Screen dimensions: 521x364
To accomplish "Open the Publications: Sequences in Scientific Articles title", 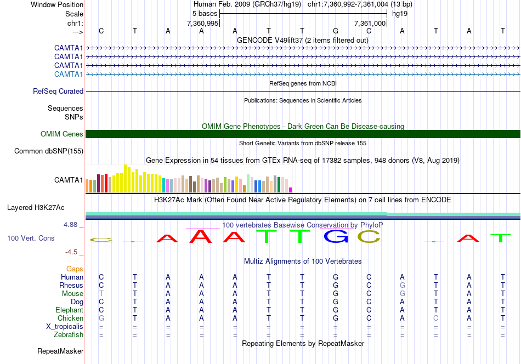I will (303, 100).
